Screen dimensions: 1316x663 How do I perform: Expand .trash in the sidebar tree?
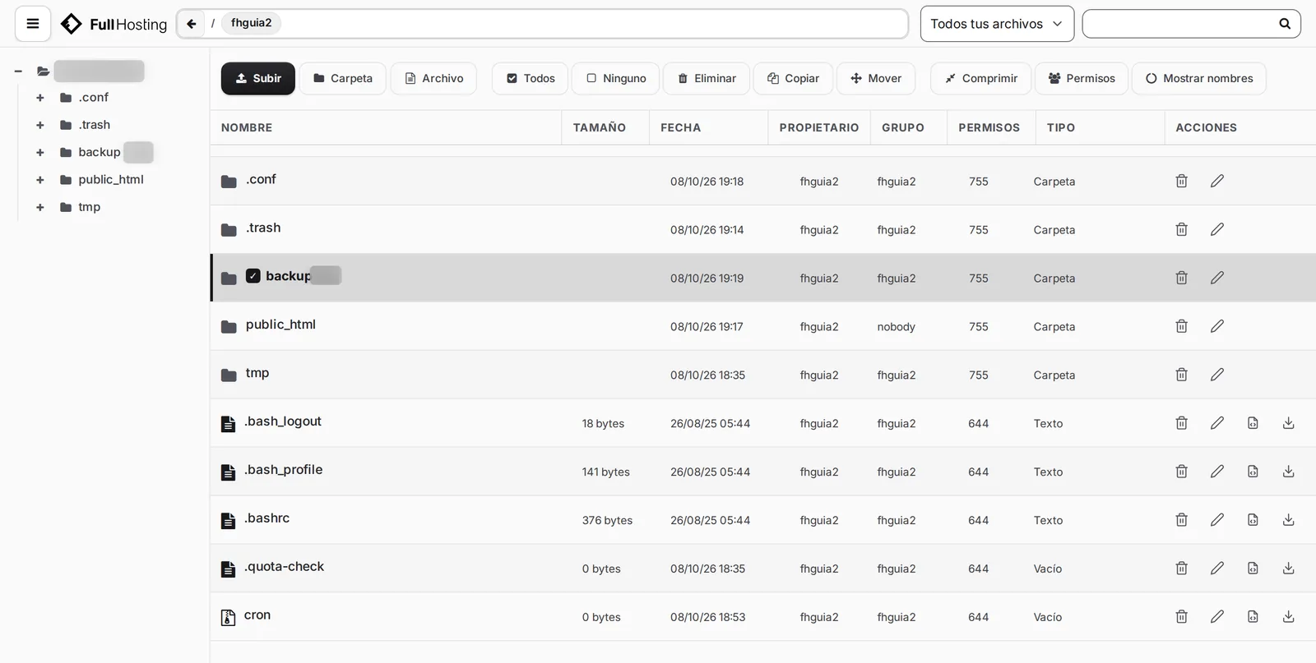click(x=39, y=125)
